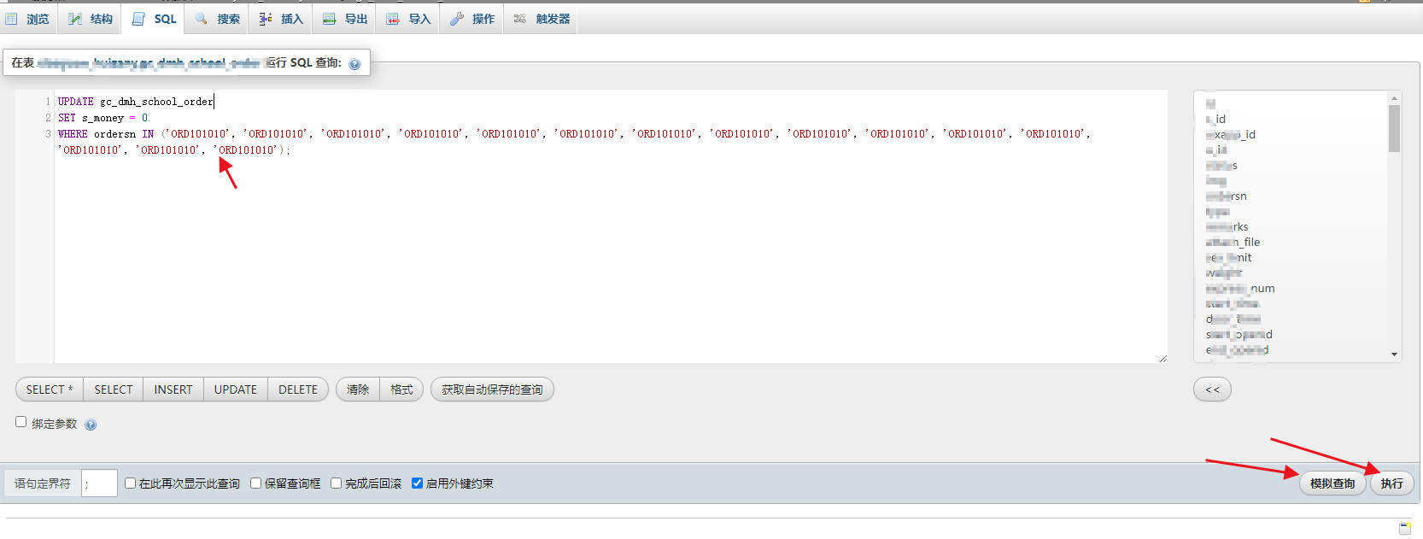Click the 执行 execute button
The image size is (1423, 539).
click(1391, 483)
